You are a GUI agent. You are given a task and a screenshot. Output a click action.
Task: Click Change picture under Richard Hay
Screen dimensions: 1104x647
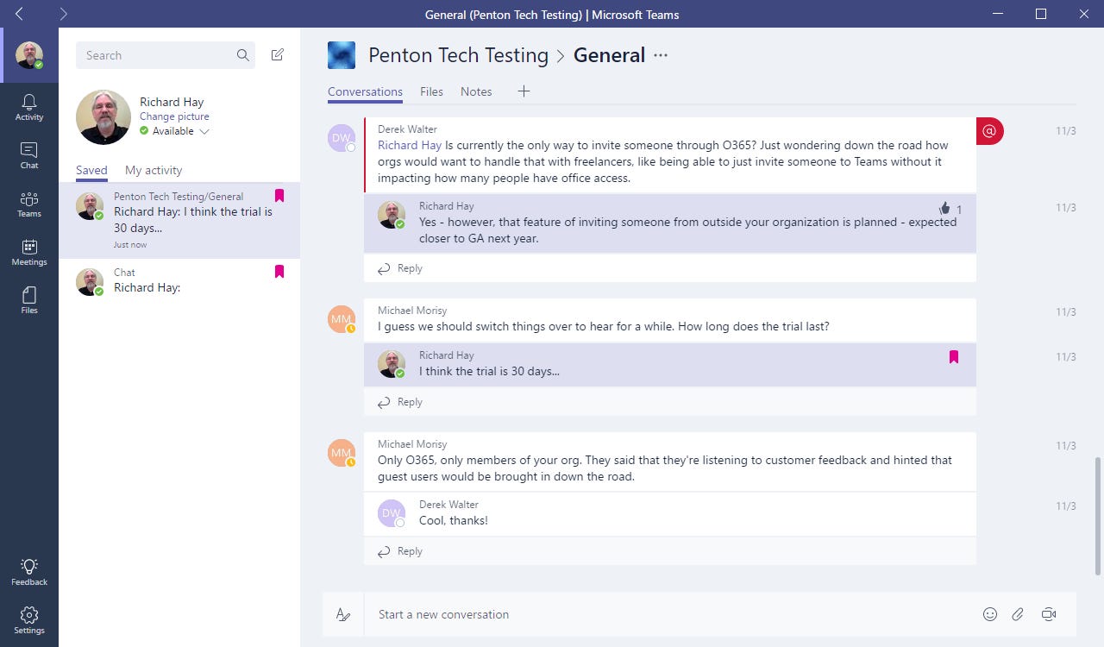click(x=174, y=116)
